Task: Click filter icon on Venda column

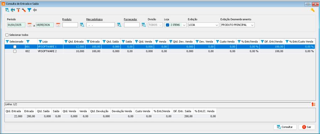Action: [156, 41]
